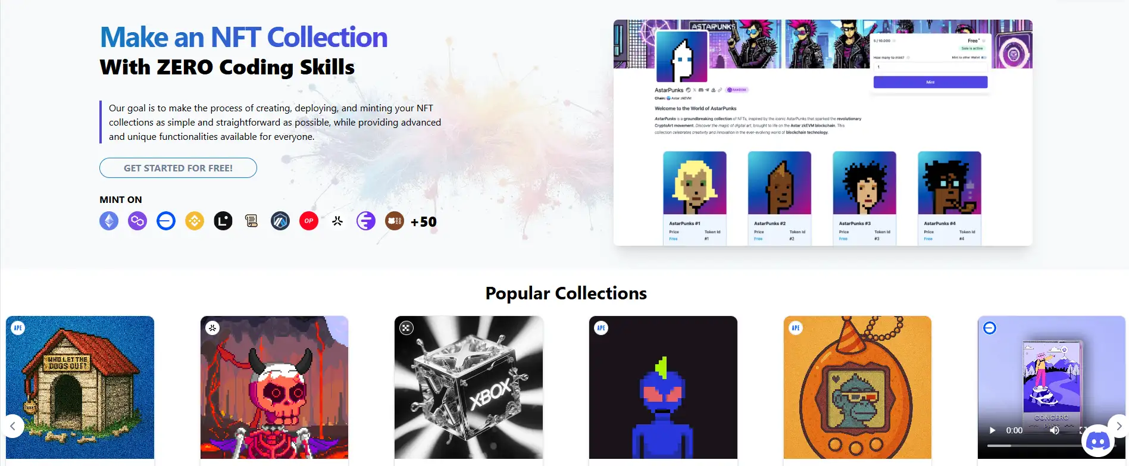Open the XBOX cube collection thumbnail

tap(468, 387)
